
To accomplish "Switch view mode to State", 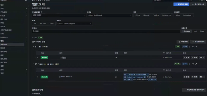I will [202, 31].
